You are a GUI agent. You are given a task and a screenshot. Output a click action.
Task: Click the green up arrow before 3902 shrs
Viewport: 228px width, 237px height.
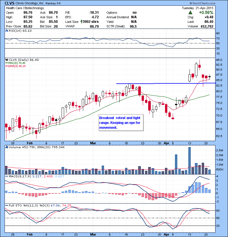pyautogui.click(x=82, y=22)
